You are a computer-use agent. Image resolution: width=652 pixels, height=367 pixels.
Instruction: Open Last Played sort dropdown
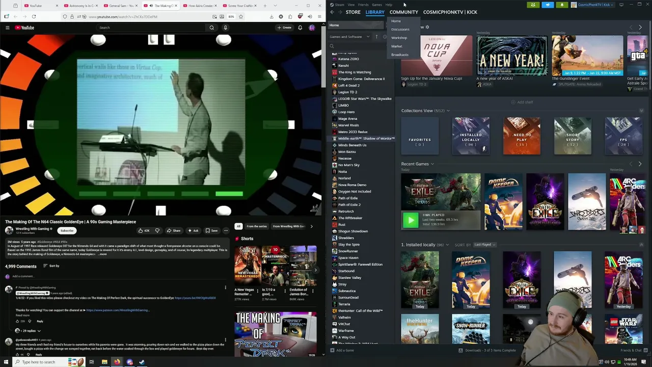484,245
